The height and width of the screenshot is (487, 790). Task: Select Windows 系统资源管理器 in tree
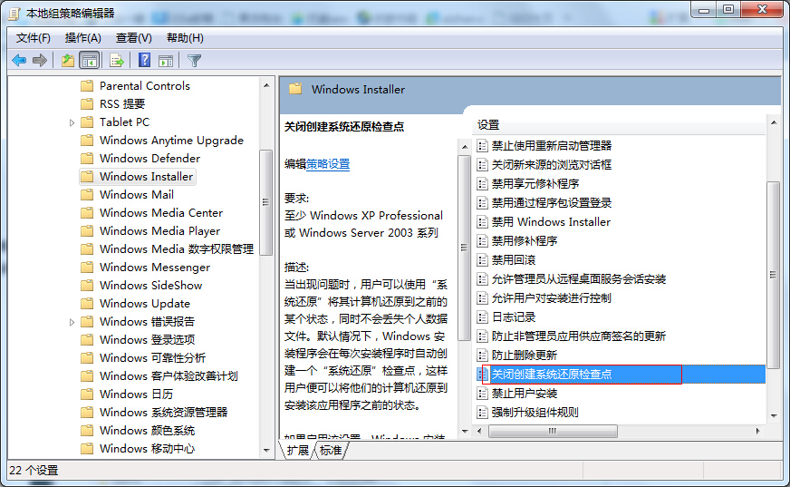tap(163, 413)
